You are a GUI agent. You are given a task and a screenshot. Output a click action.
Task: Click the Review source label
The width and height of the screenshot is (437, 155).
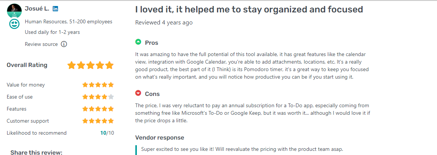coord(41,44)
